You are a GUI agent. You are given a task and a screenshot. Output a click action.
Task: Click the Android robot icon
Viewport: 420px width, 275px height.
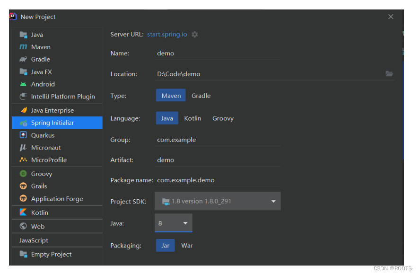23,84
